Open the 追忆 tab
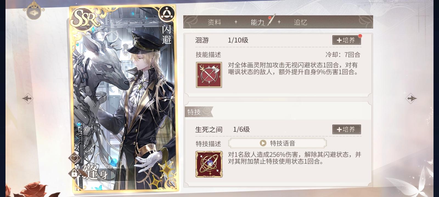This screenshot has width=439, height=197. (300, 22)
